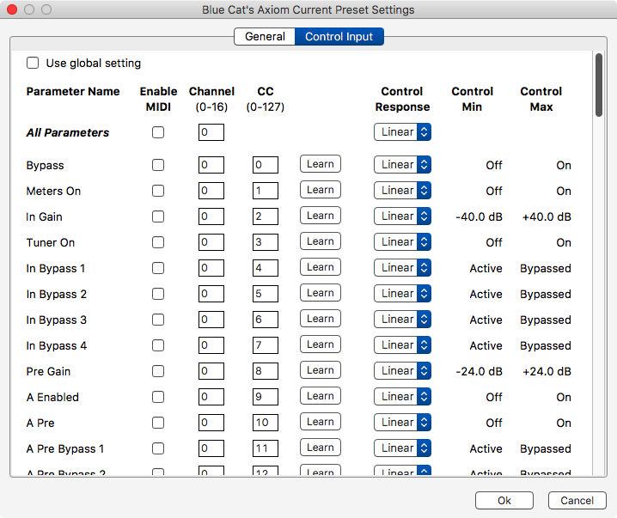Click In Bypass 3 CC field showing 6
617x518 pixels.
pyautogui.click(x=266, y=320)
